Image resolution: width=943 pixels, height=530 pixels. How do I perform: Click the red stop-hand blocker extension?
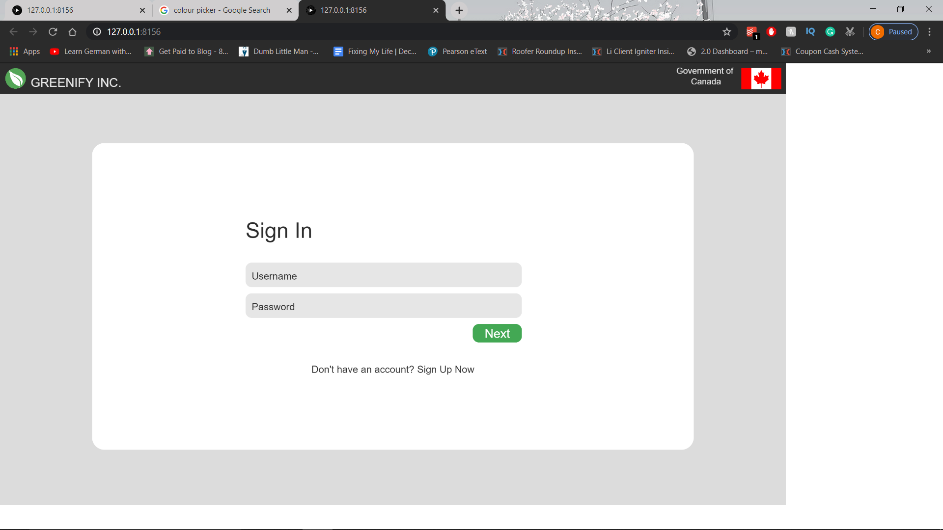point(771,32)
